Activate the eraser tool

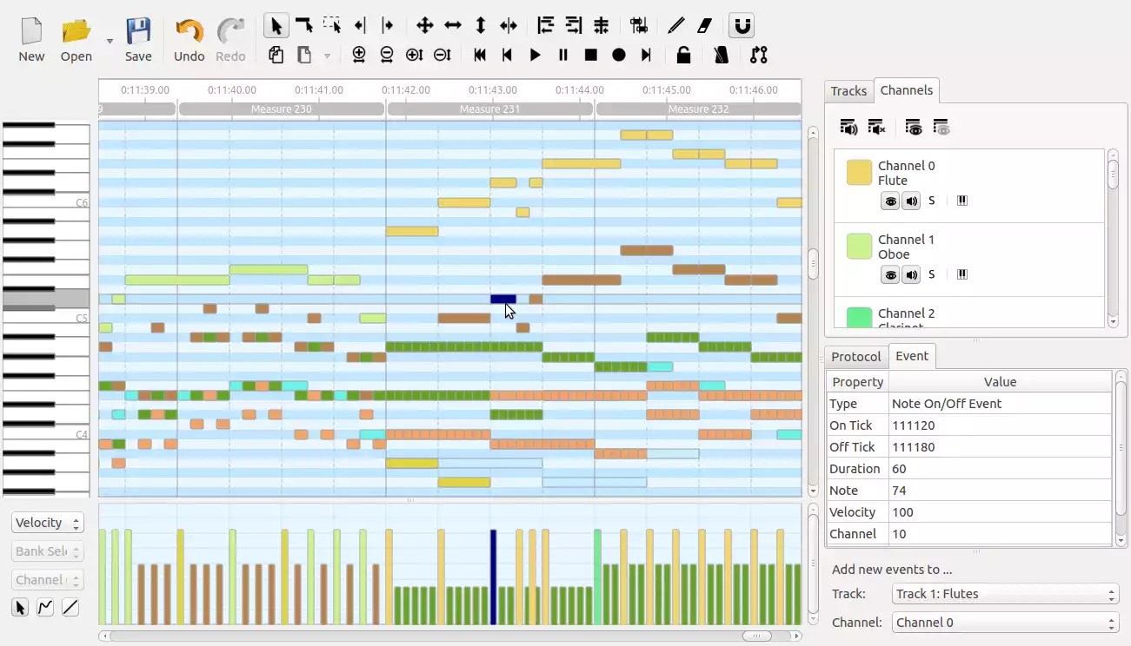click(x=704, y=25)
